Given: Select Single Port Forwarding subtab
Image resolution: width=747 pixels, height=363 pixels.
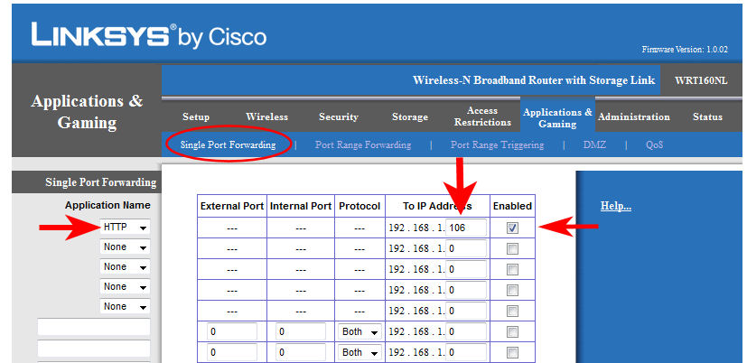Looking at the screenshot, I should click(229, 144).
